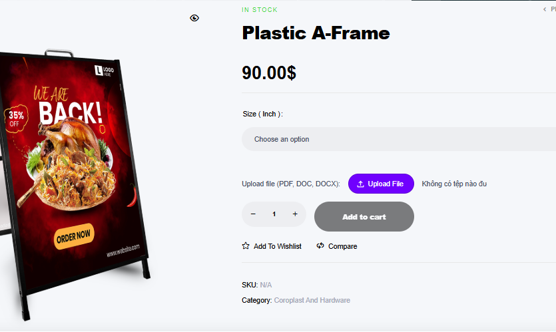The height and width of the screenshot is (332, 556).
Task: Decrease quantity with the minus button
Action: click(253, 214)
